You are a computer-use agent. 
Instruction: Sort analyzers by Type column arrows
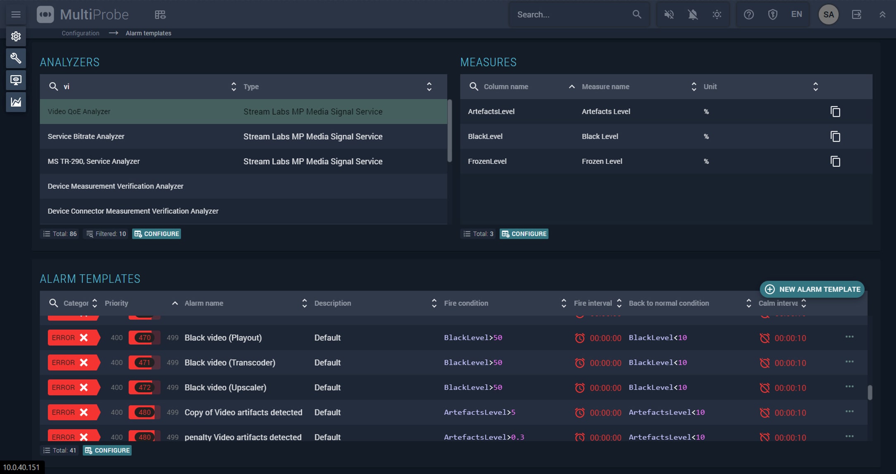click(x=429, y=86)
